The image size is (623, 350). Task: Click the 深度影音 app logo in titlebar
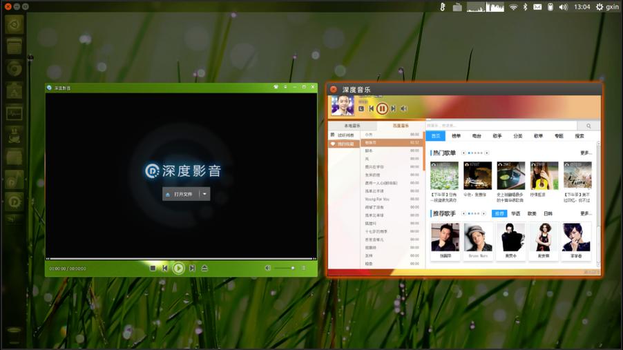[x=49, y=88]
